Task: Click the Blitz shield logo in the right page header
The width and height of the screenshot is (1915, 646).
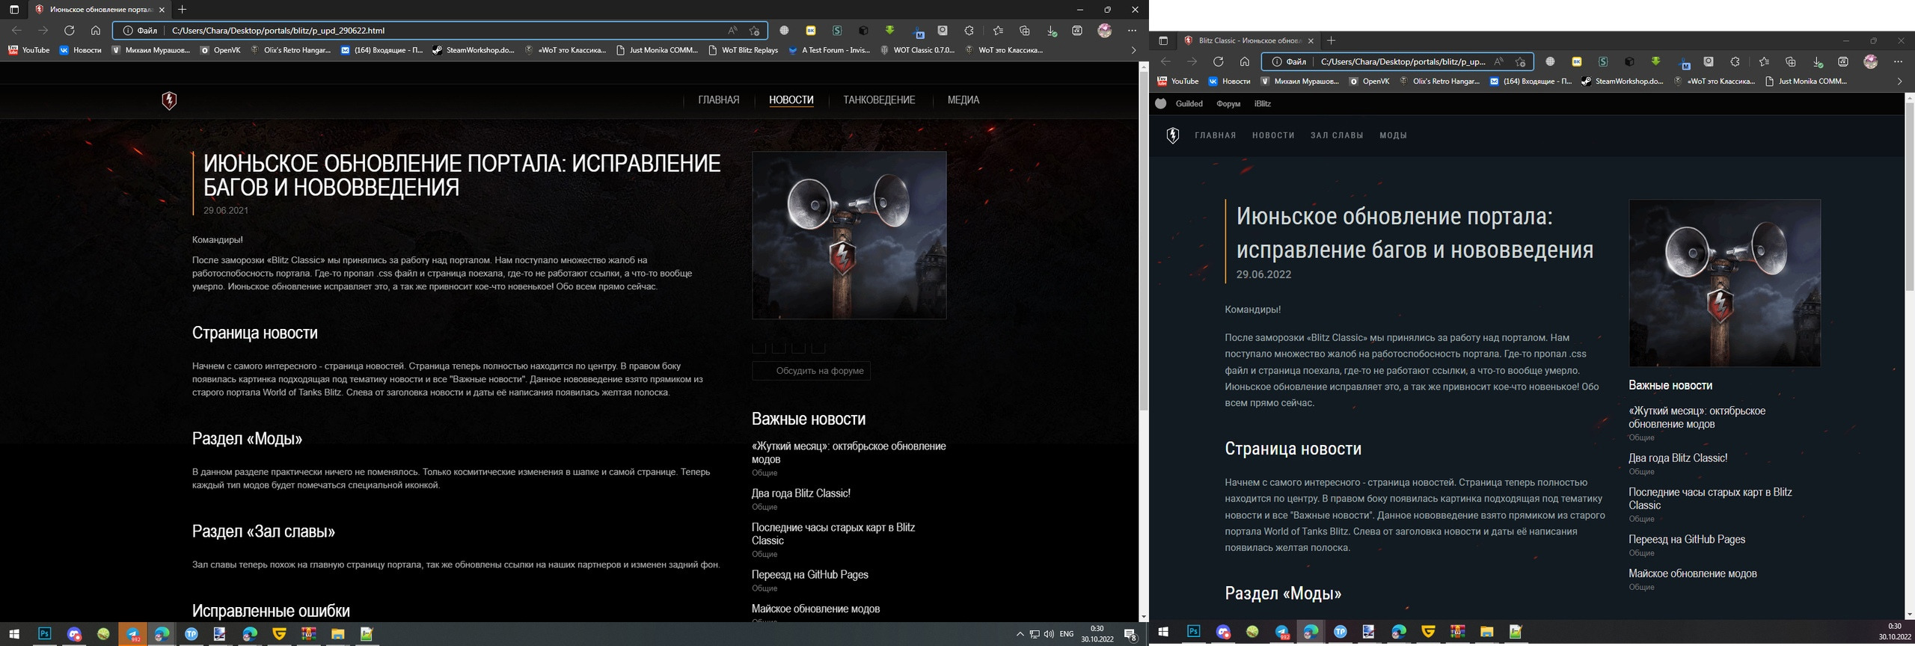Action: [x=1173, y=135]
